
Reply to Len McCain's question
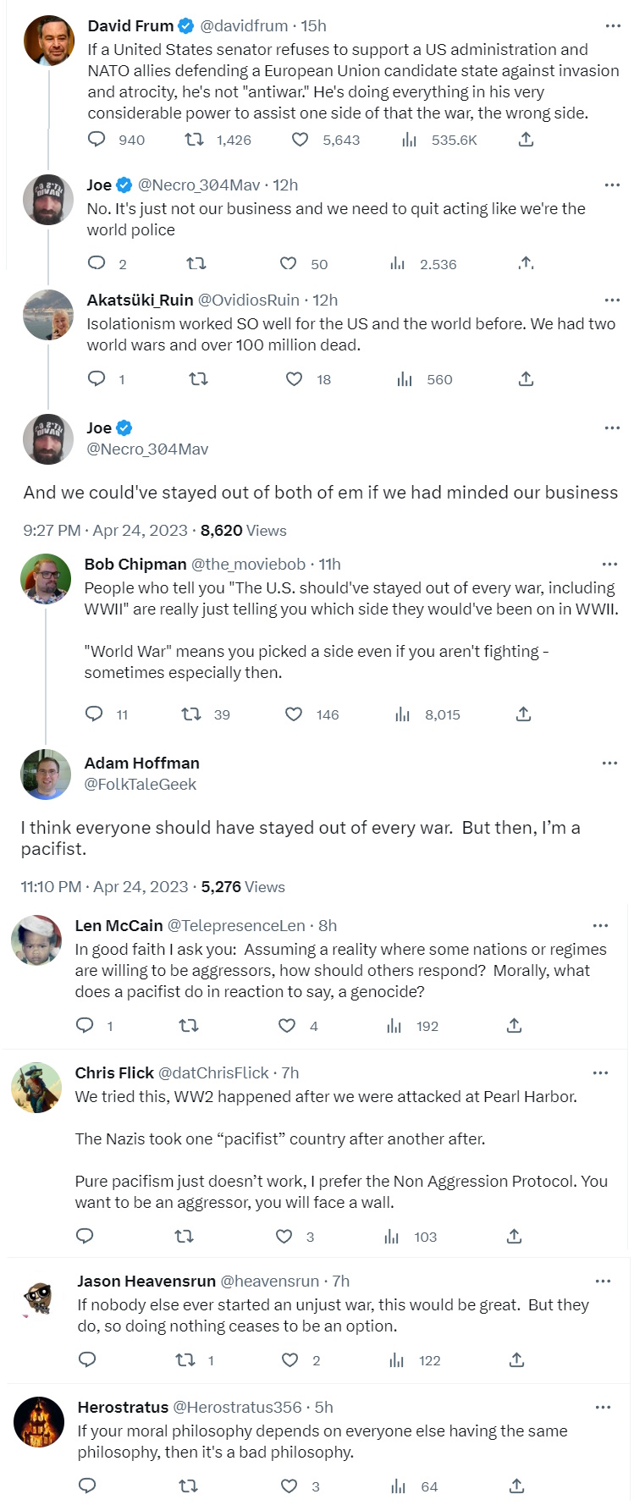click(85, 1026)
